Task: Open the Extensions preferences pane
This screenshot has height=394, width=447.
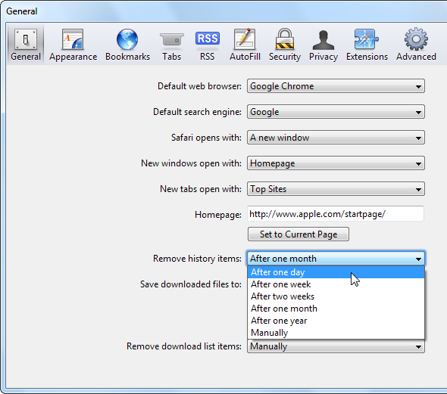Action: pos(367,45)
